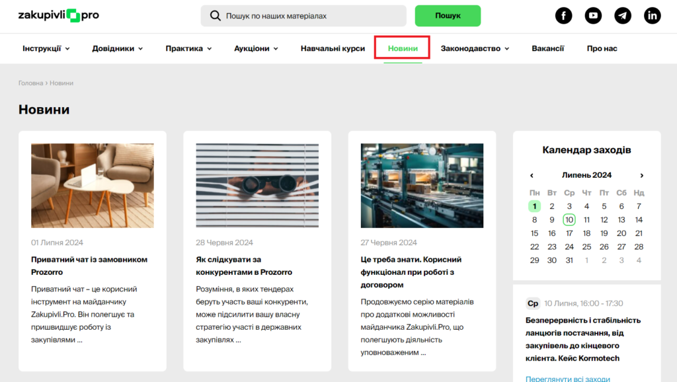Screen dimensions: 677x382
Task: Open the Вакансії menu item
Action: [547, 48]
